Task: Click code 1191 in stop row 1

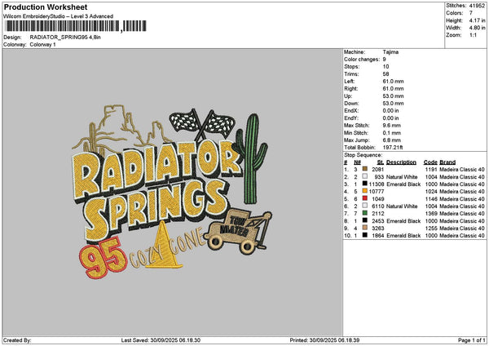Action: coord(431,169)
